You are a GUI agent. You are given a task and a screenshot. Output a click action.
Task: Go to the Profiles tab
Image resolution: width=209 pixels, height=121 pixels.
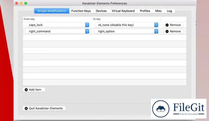[145, 11]
